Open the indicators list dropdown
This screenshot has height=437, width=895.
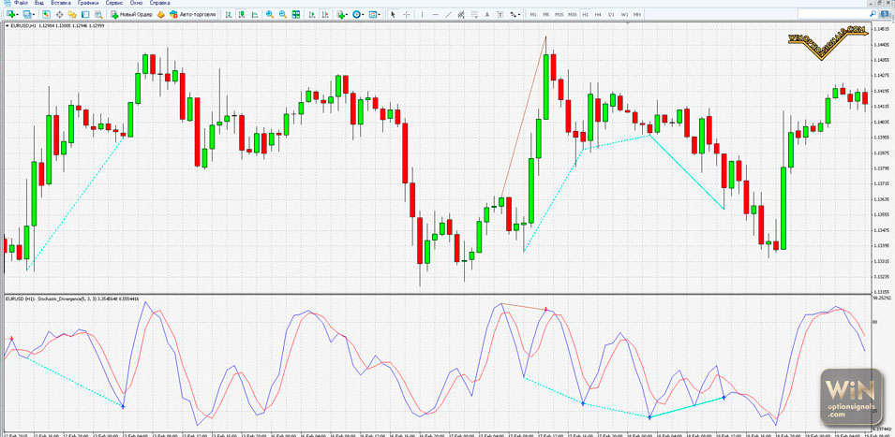tap(347, 15)
